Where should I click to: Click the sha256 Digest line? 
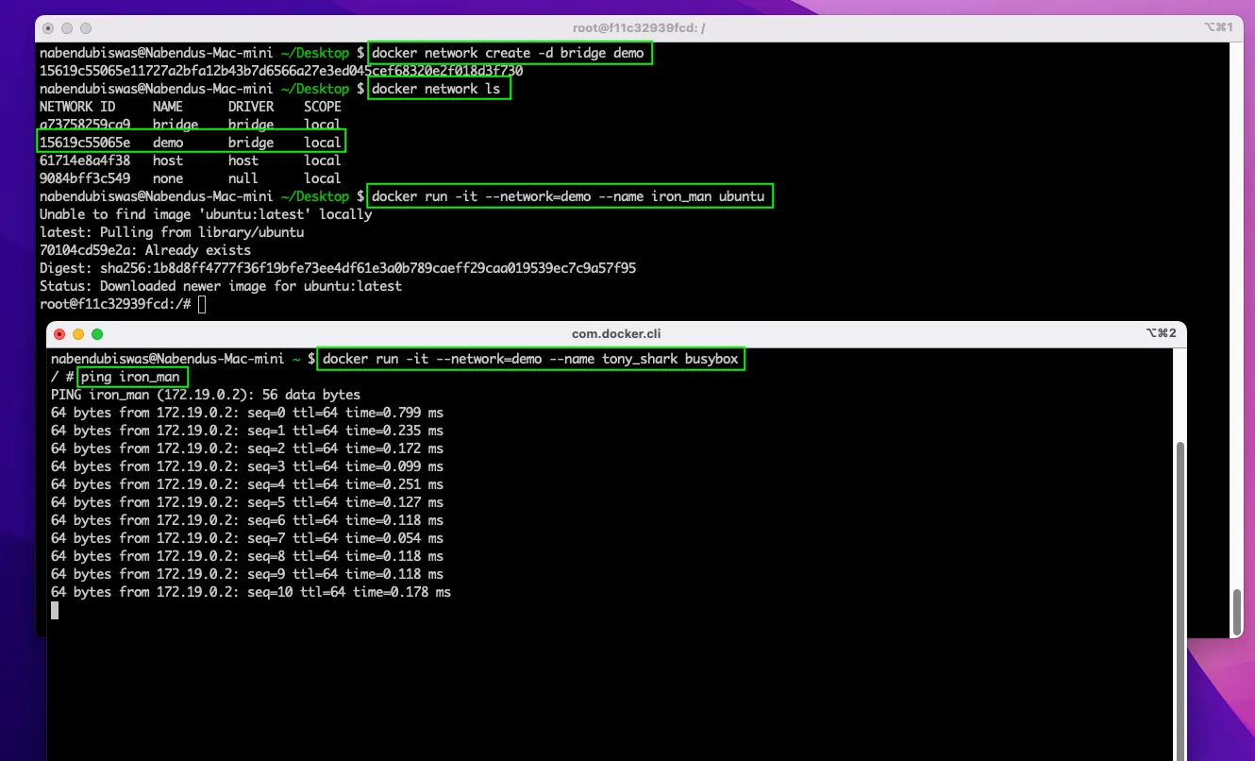[338, 268]
